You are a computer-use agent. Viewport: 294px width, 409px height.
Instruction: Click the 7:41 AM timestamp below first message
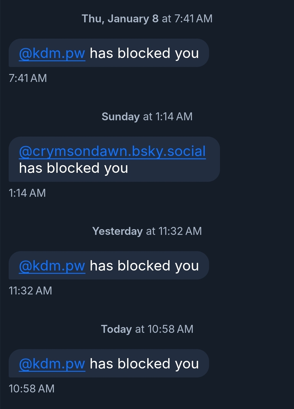(28, 78)
